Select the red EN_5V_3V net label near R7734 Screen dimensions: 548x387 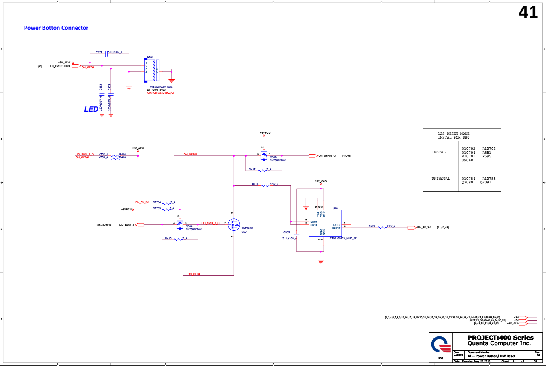(x=142, y=202)
